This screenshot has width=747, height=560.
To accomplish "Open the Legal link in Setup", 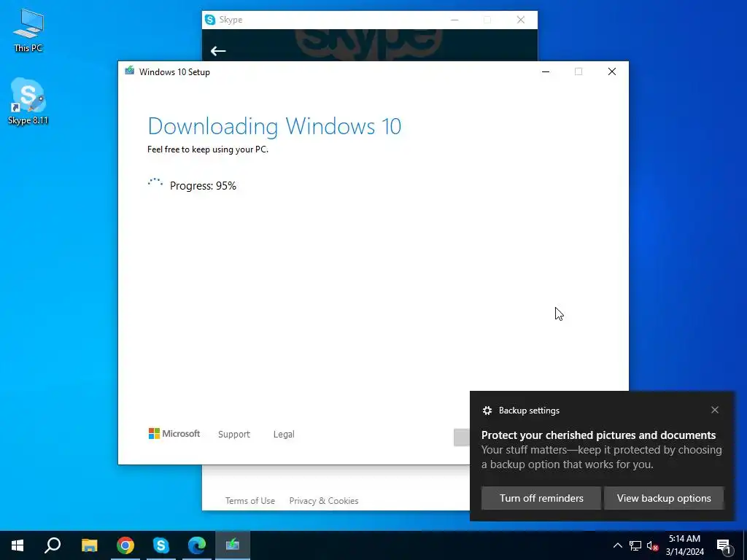I will pos(284,435).
